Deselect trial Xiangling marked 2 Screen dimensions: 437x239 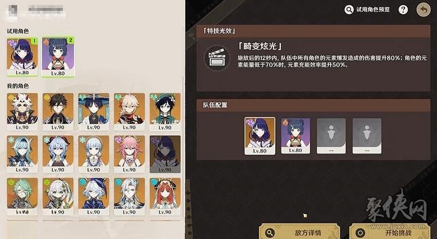pos(58,57)
